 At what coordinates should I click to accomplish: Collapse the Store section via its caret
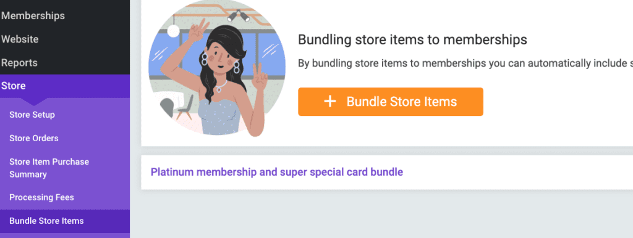(35, 102)
